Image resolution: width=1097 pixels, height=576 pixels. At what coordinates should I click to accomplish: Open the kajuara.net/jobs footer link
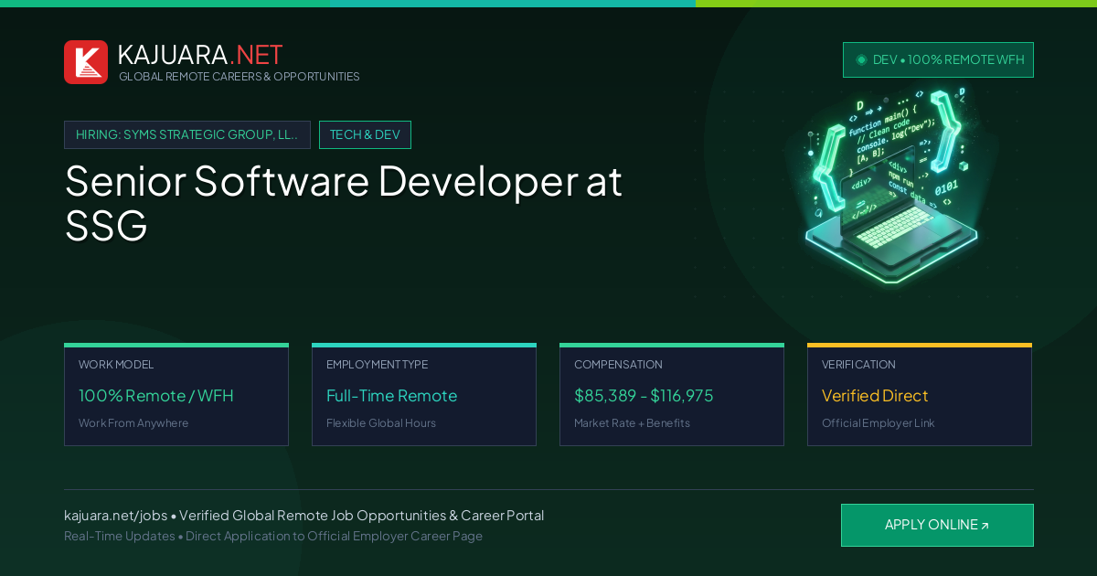[115, 516]
